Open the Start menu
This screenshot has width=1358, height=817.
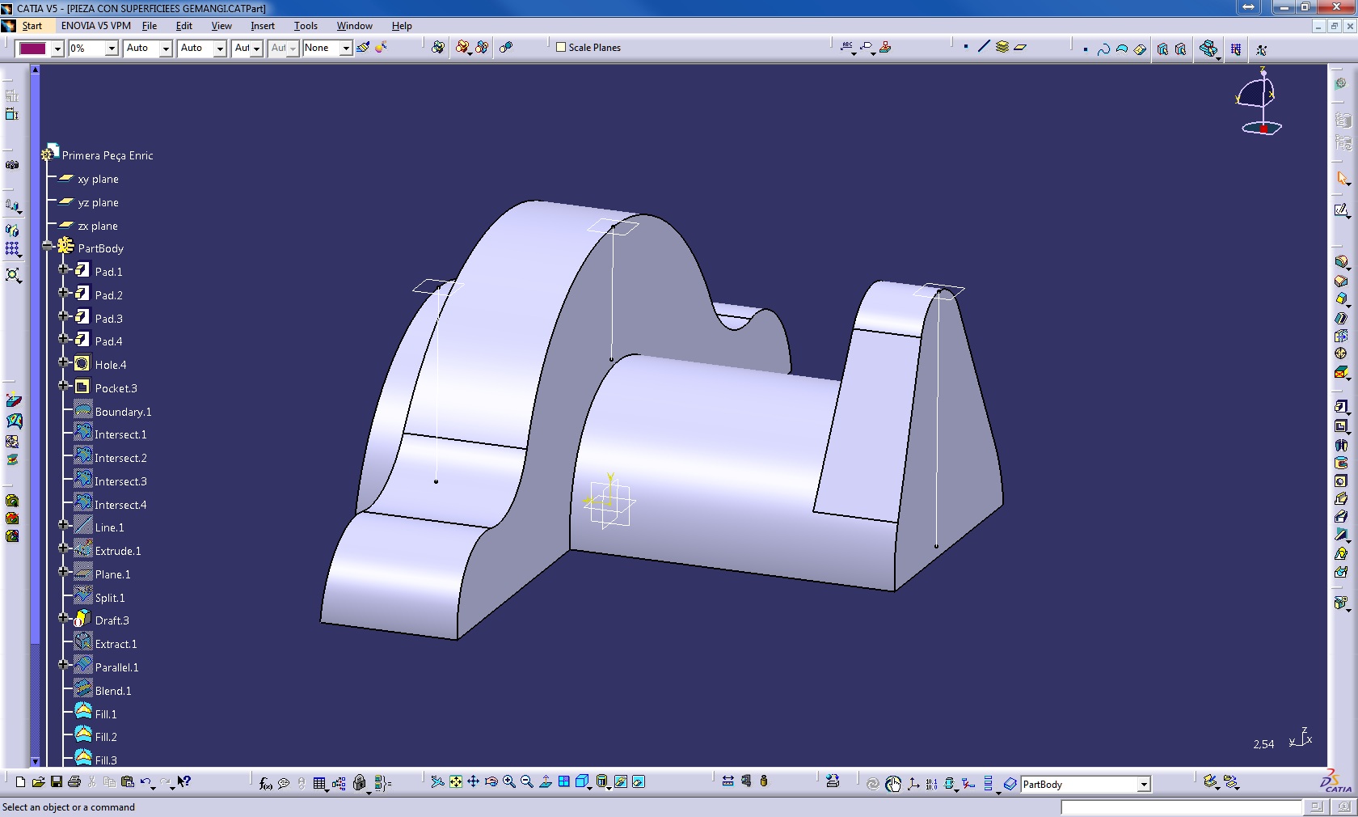point(32,26)
